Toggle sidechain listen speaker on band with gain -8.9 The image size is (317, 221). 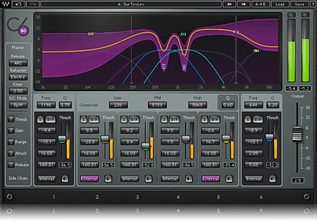point(272,179)
